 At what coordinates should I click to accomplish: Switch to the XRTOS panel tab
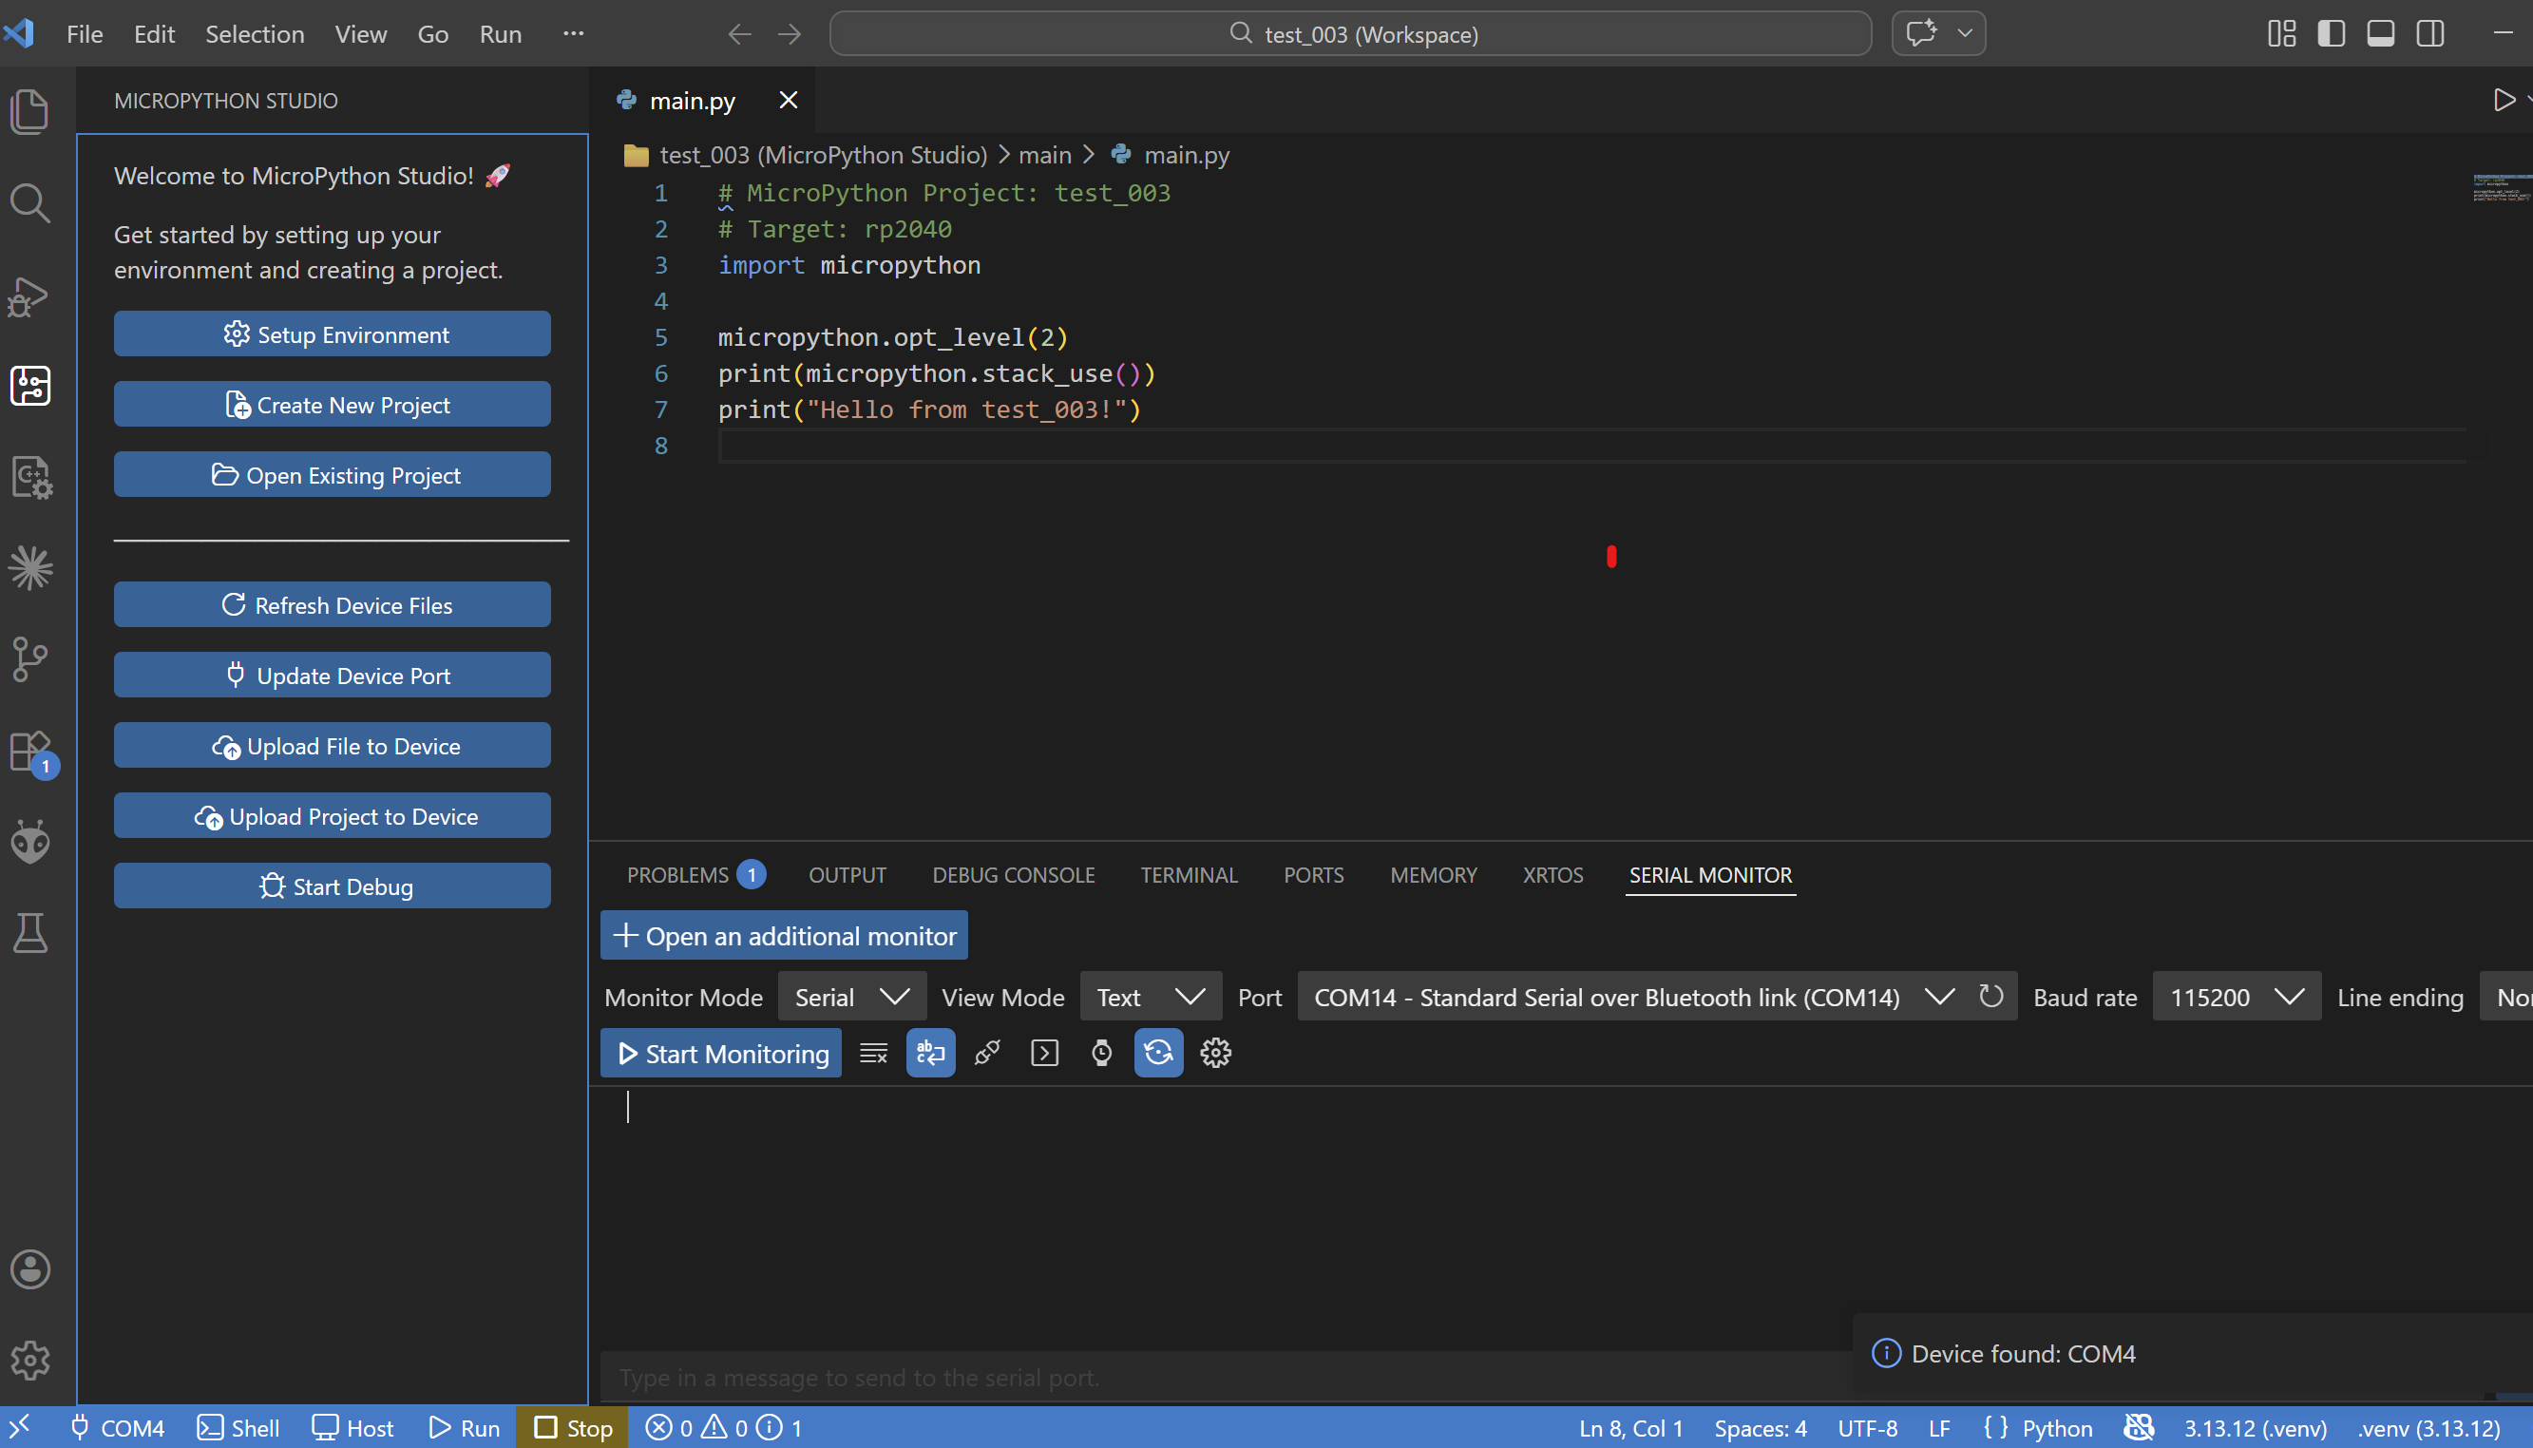[1552, 874]
